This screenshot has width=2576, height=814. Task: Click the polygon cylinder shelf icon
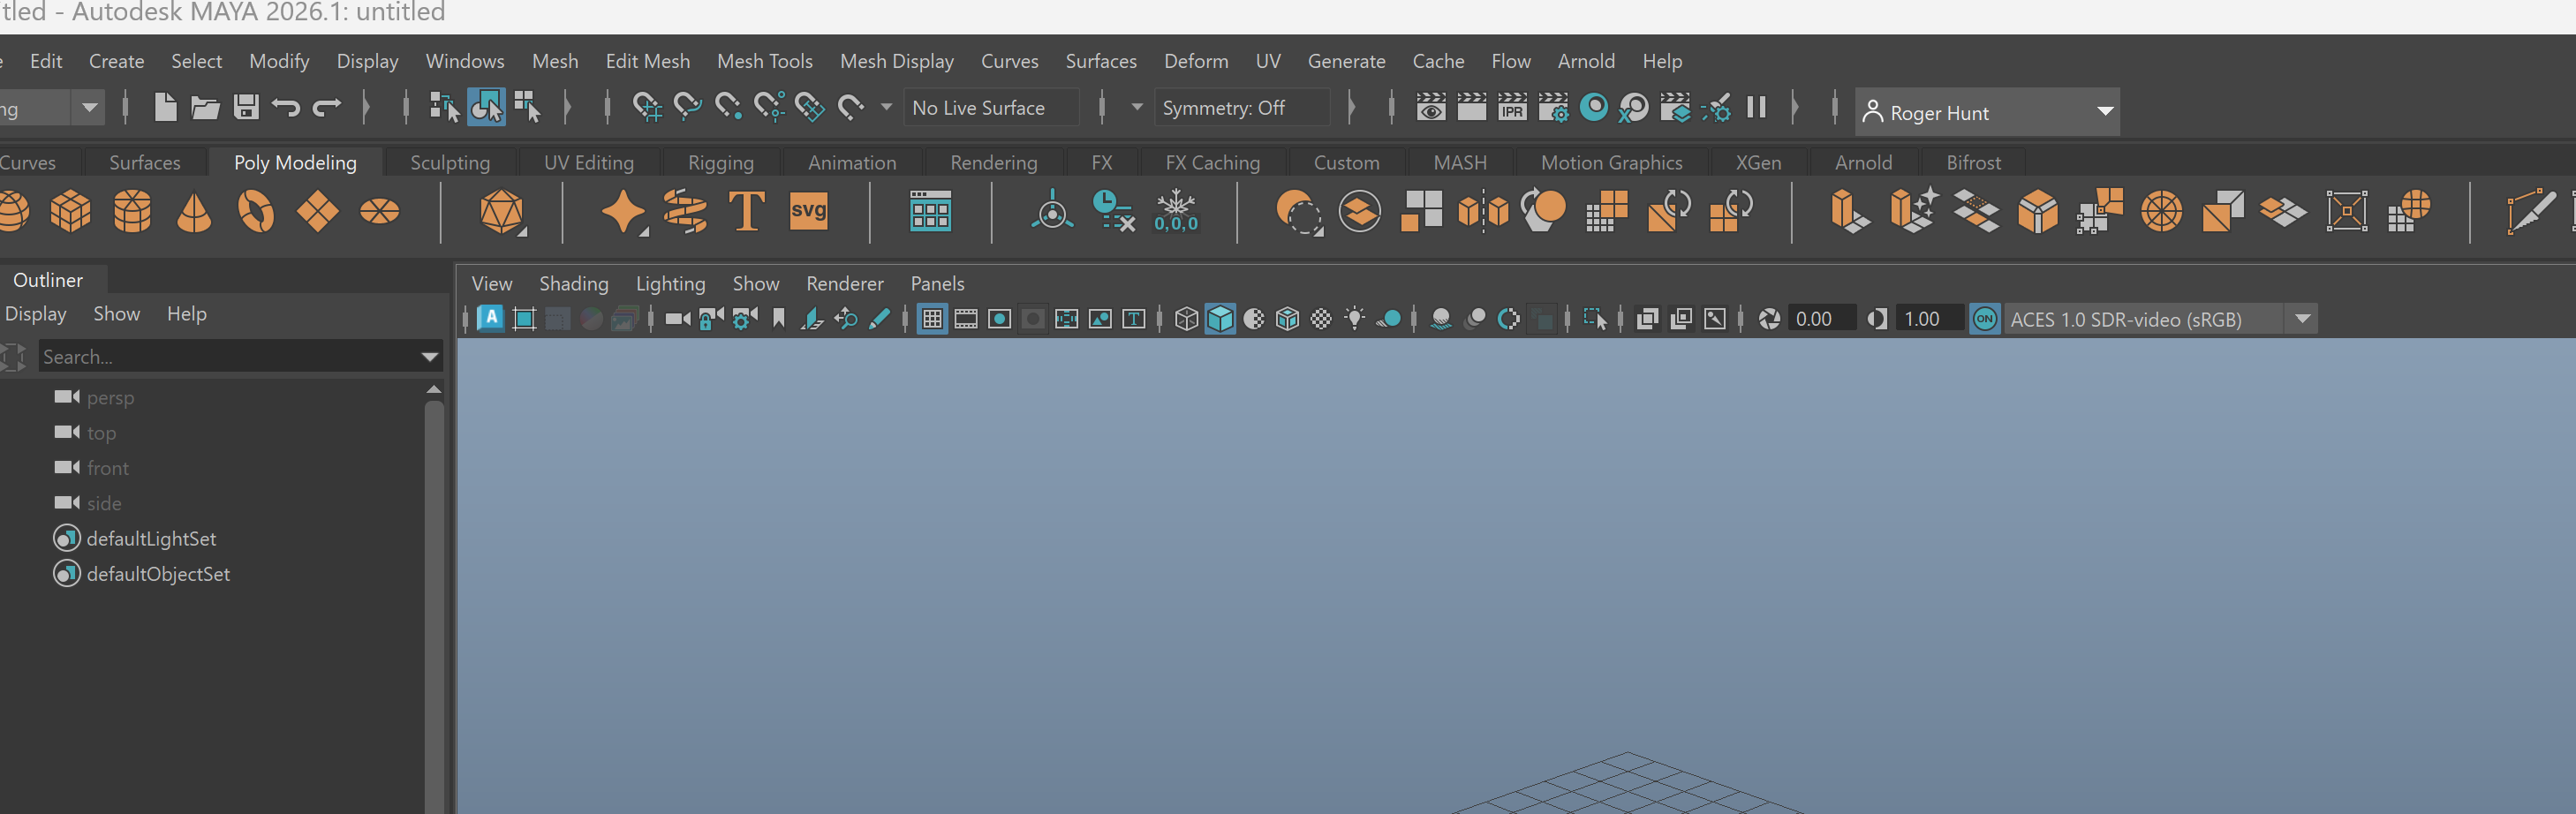click(x=132, y=212)
